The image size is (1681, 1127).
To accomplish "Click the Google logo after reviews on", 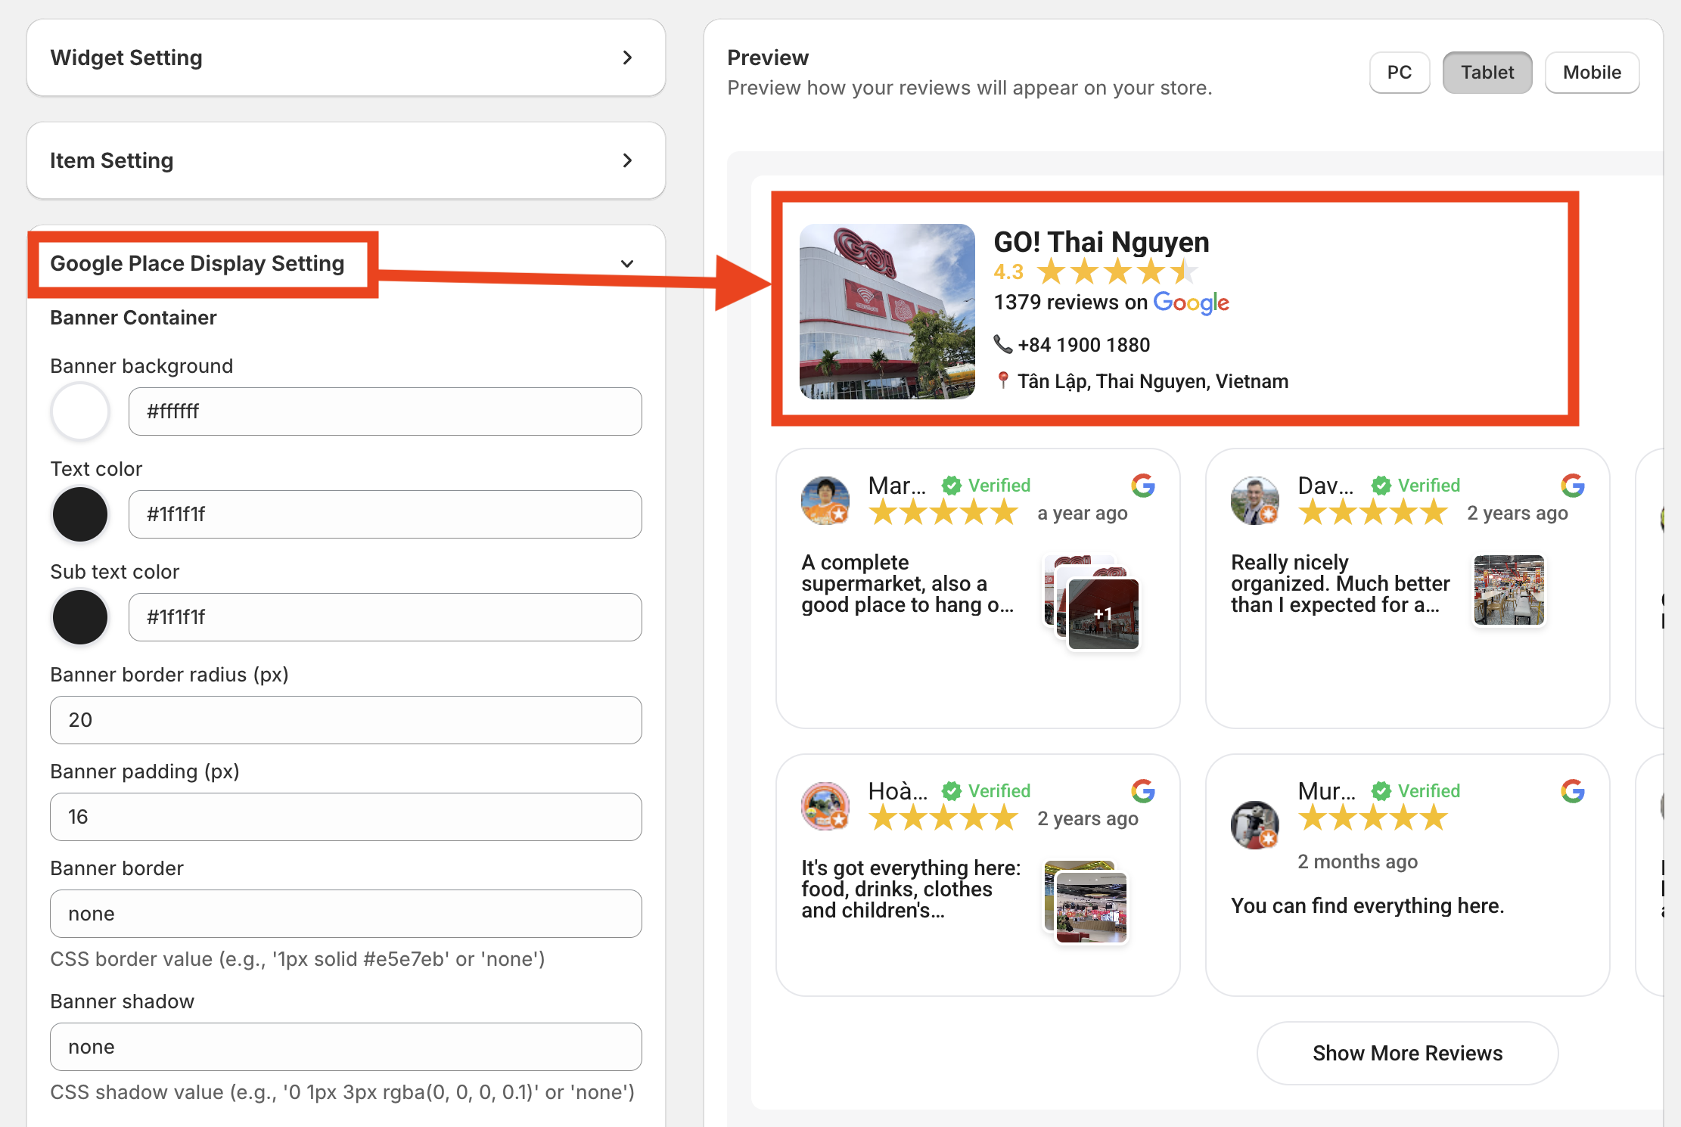I will (x=1191, y=303).
